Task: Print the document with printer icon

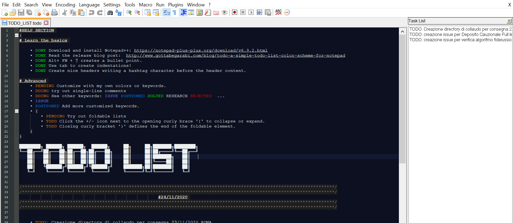Action: pyautogui.click(x=54, y=13)
